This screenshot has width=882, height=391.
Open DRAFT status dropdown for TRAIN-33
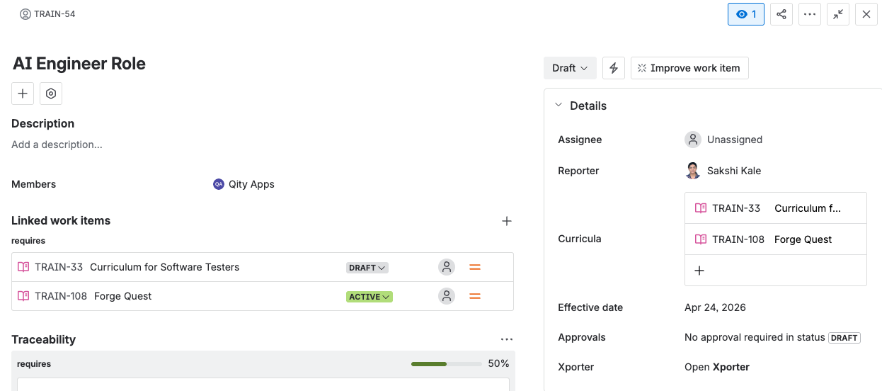367,268
